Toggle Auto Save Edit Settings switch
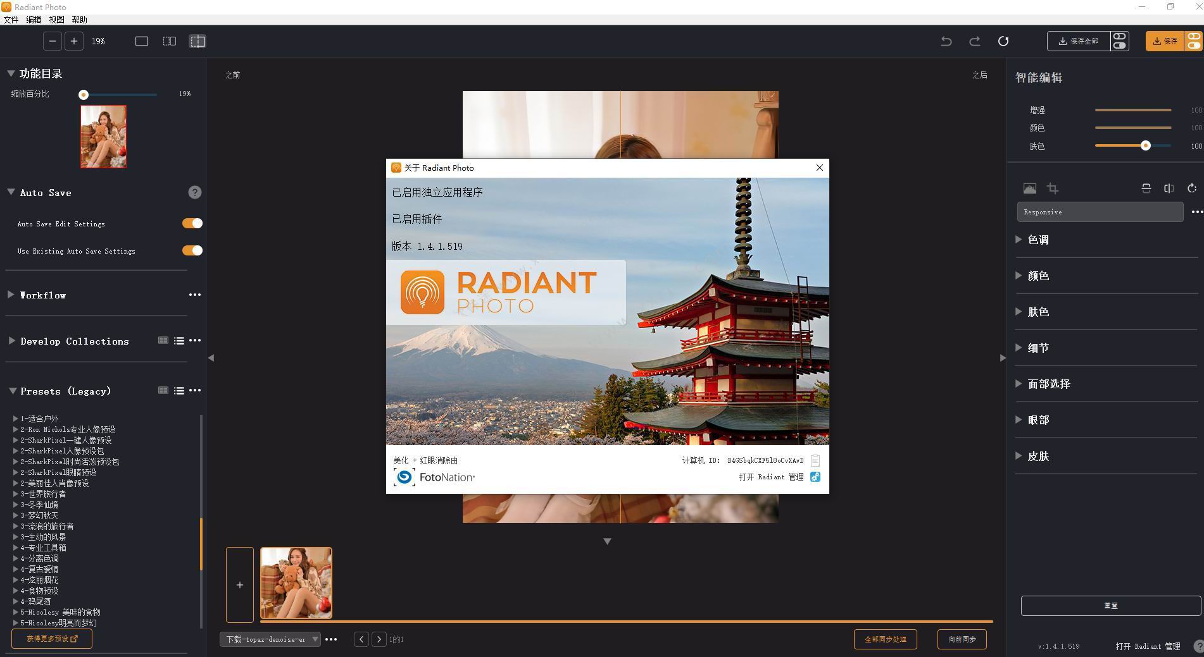 [x=192, y=223]
